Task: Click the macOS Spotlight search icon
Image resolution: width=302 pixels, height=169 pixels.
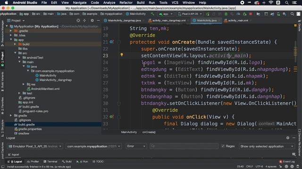Action: coord(287,3)
